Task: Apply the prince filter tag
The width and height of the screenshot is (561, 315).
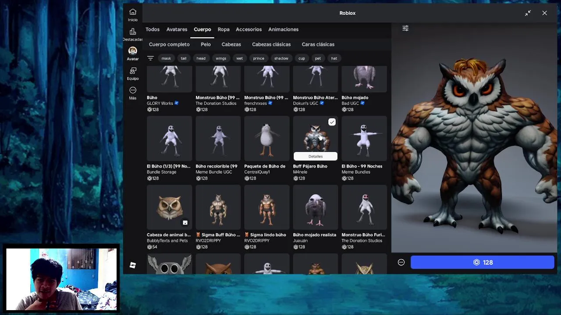Action: tap(259, 58)
